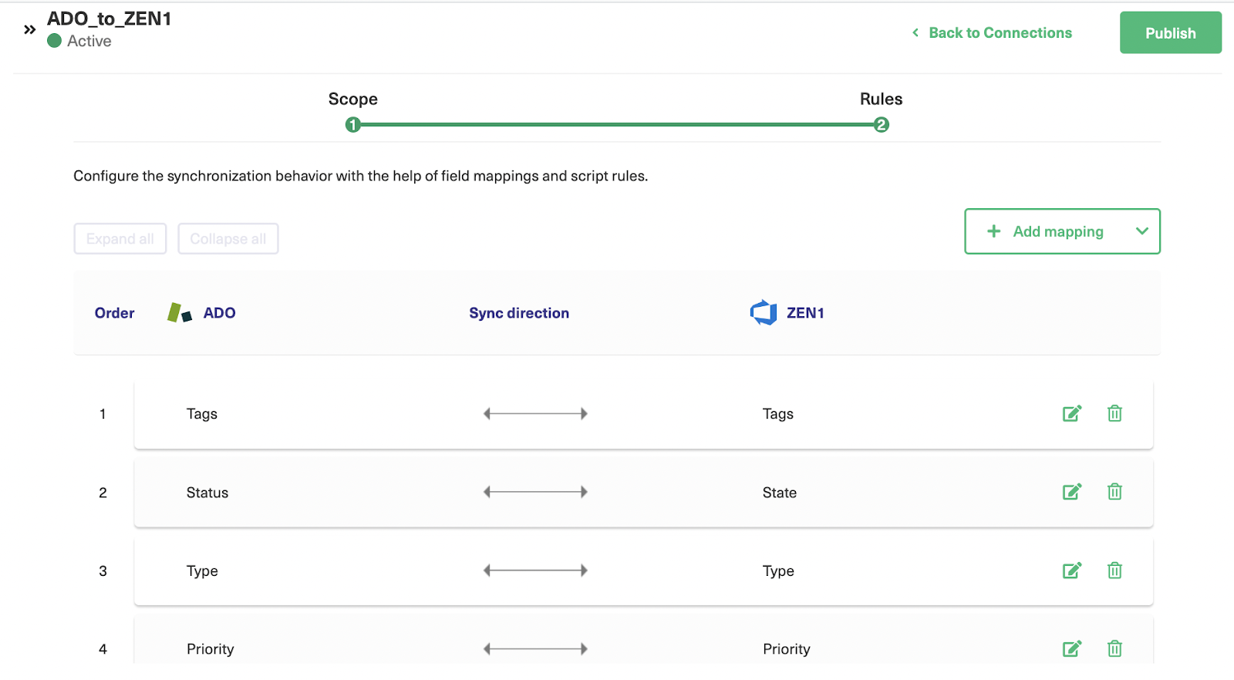Viewport: 1234px width, 680px height.
Task: Edit the Tags mapping row
Action: 1072,414
